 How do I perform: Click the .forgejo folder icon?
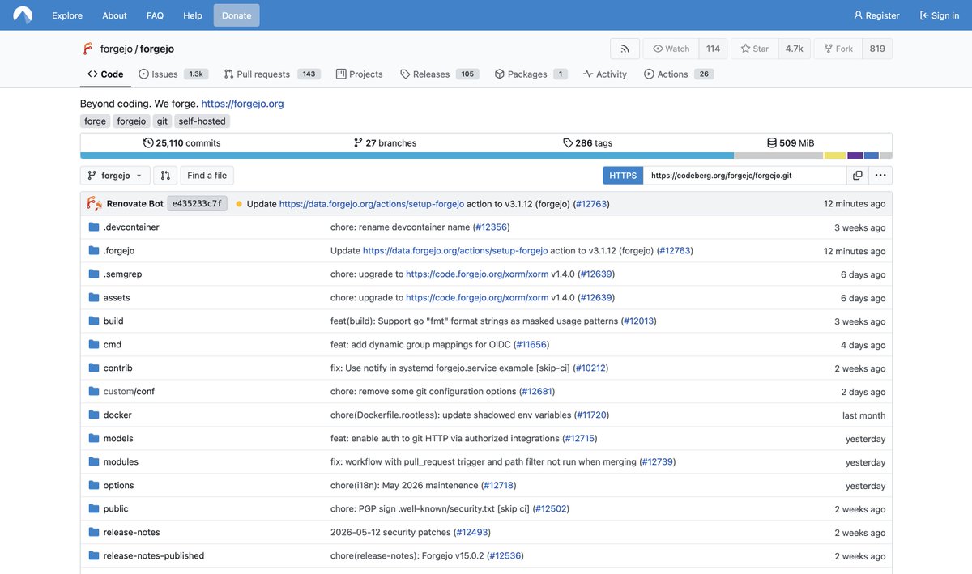(94, 251)
